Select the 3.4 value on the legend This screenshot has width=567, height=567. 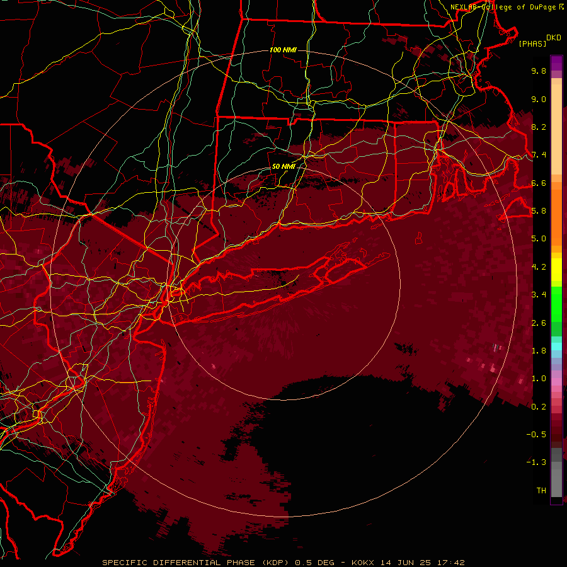tap(539, 295)
